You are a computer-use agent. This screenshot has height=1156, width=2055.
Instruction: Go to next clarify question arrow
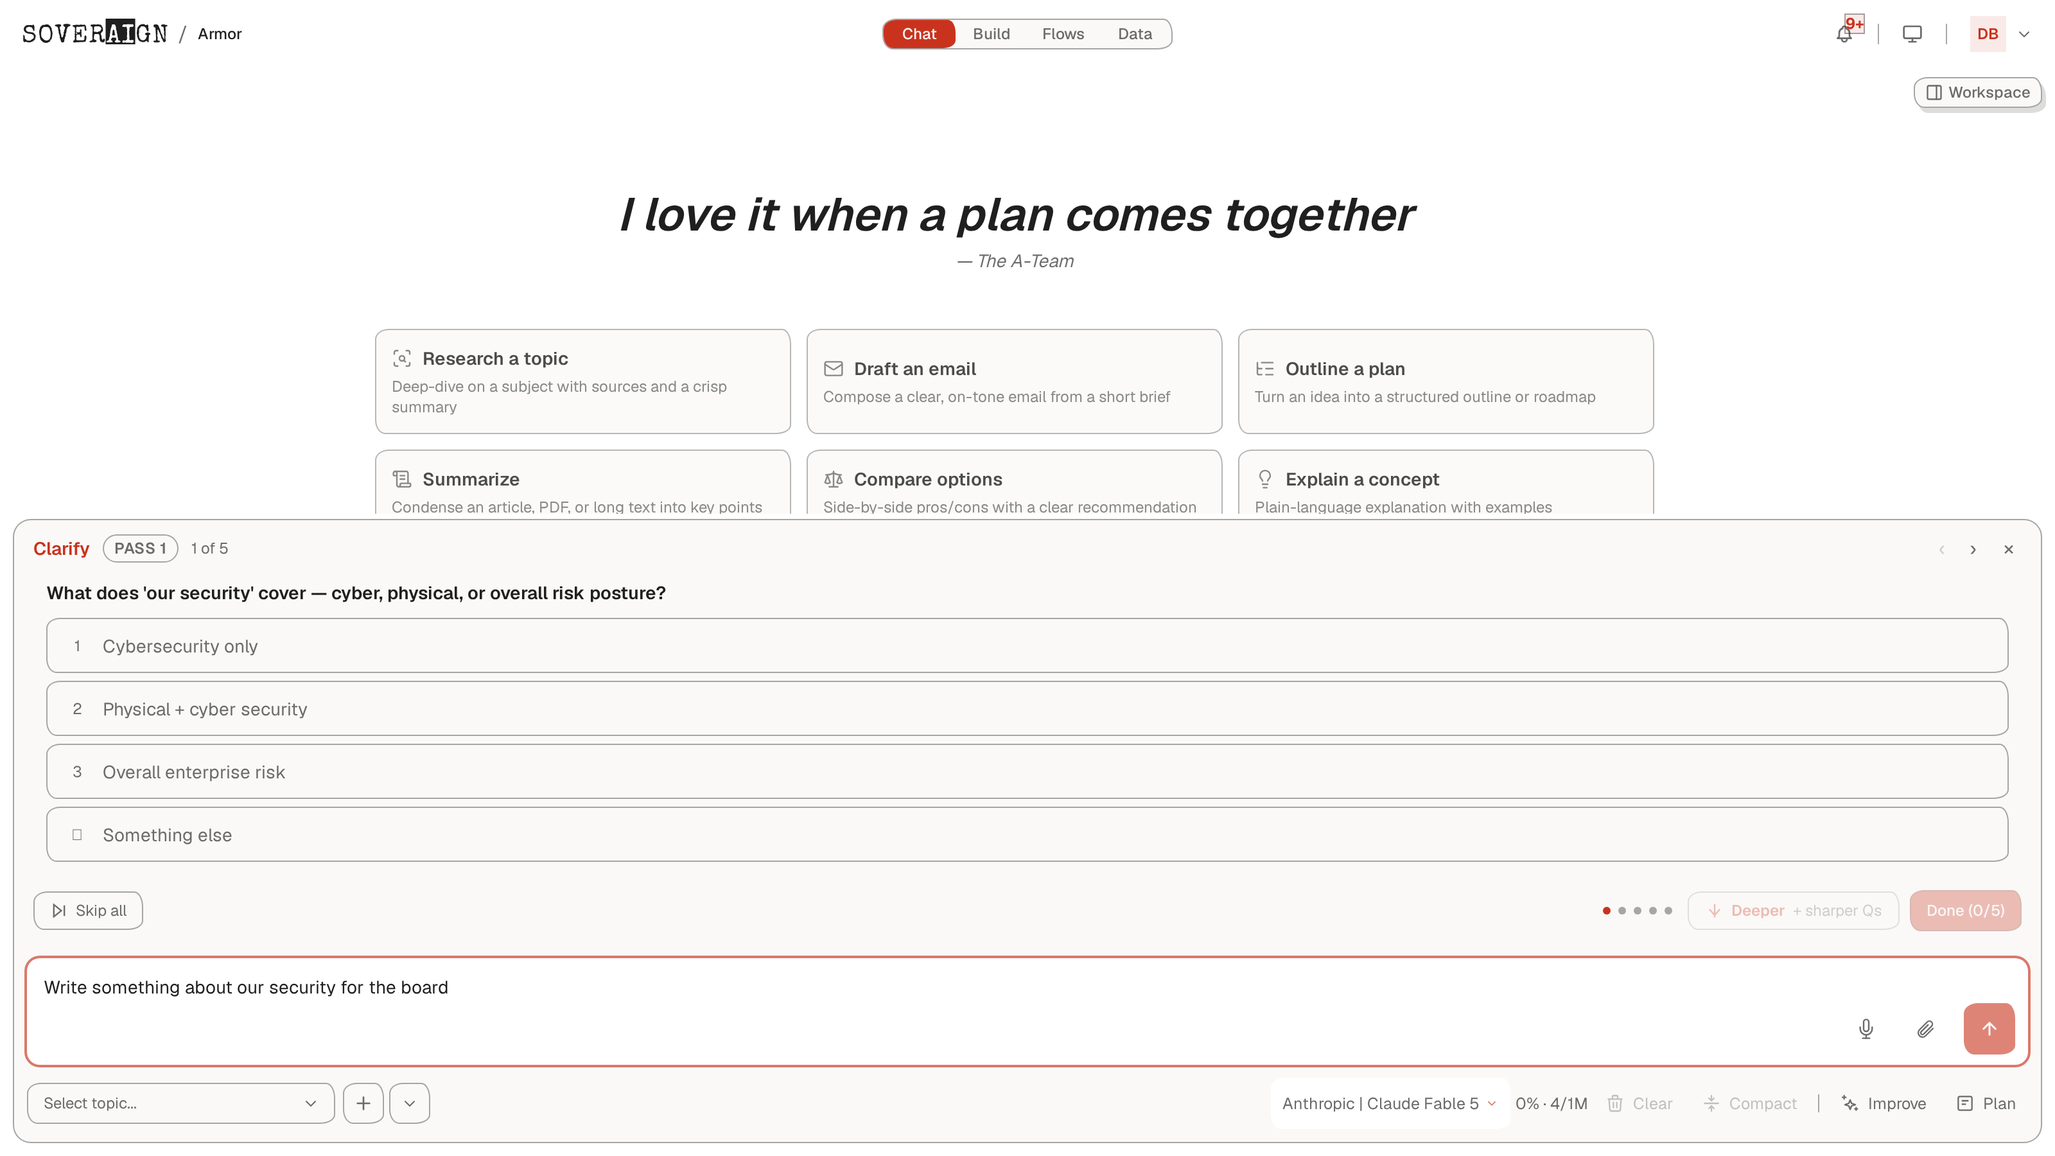tap(1973, 550)
